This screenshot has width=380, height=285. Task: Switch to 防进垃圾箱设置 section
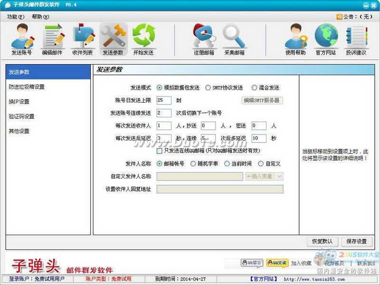click(48, 87)
